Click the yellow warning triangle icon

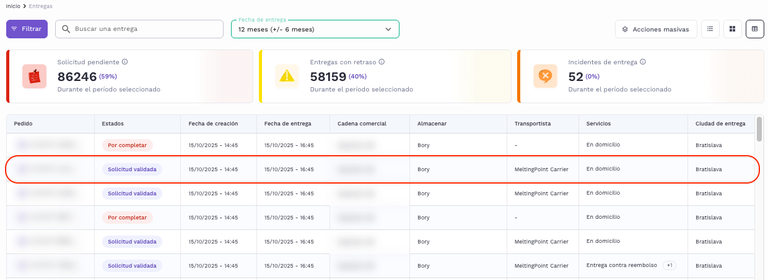(287, 76)
